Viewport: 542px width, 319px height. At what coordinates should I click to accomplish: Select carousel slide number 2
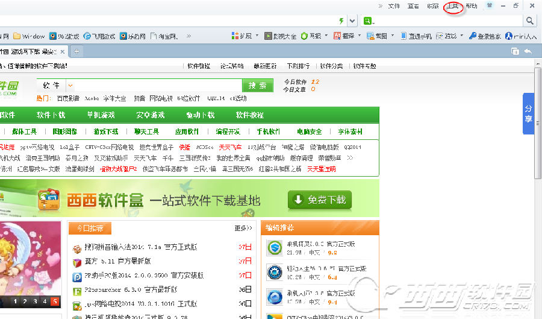(x=25, y=302)
